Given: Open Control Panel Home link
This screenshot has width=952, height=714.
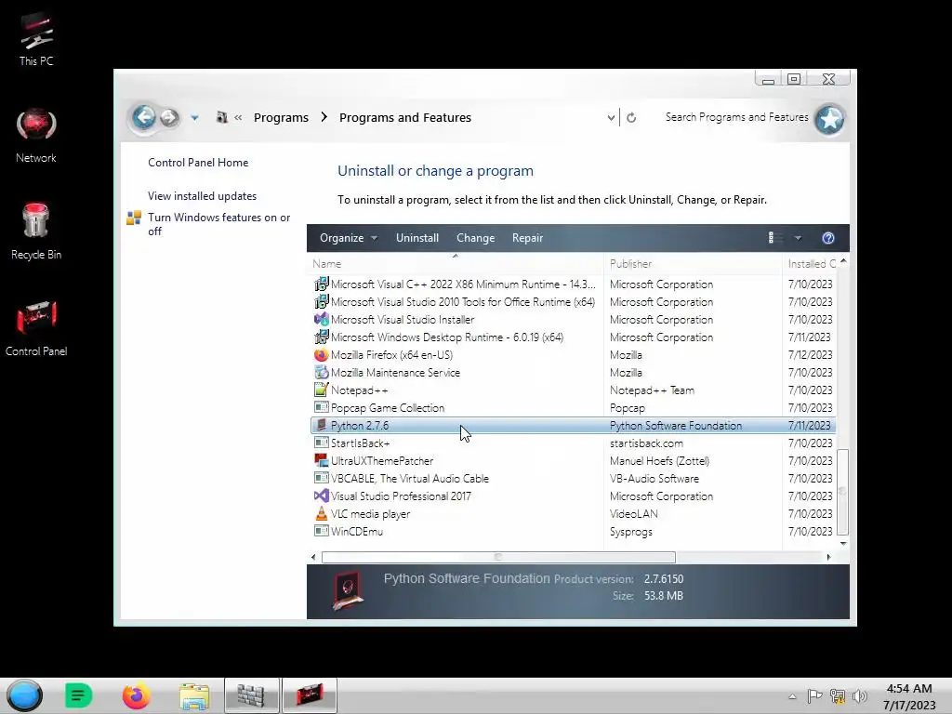Looking at the screenshot, I should [x=198, y=163].
